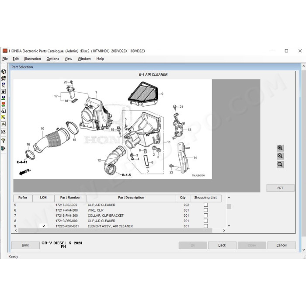Select part number 17220-RSX-G01

click(x=67, y=226)
